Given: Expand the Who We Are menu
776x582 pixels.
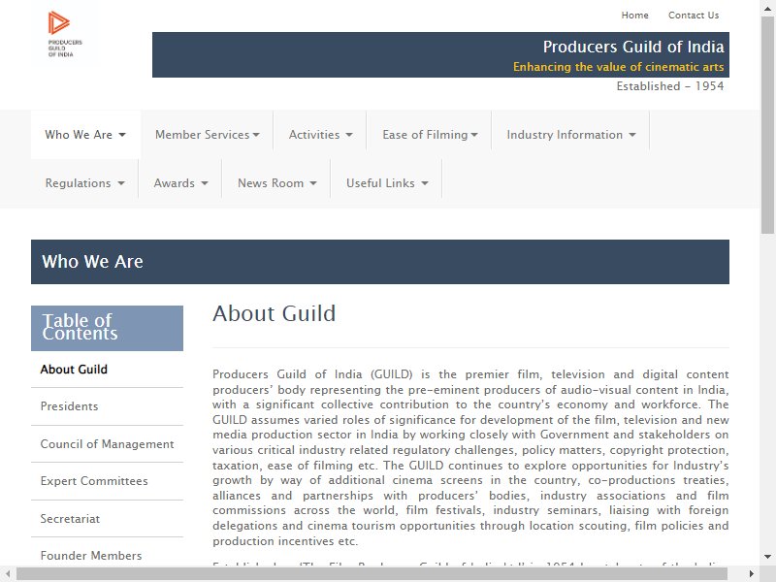Looking at the screenshot, I should [85, 135].
